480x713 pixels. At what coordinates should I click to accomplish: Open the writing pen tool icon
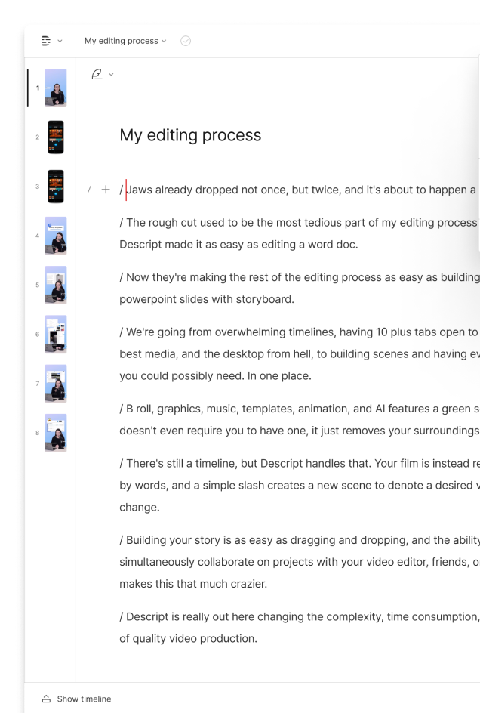pyautogui.click(x=97, y=74)
